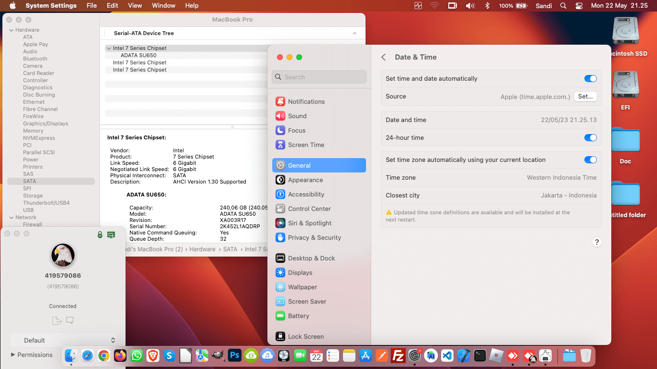This screenshot has height=369, width=657.
Task: Collapse the Hardware section in System Information
Action: point(11,30)
